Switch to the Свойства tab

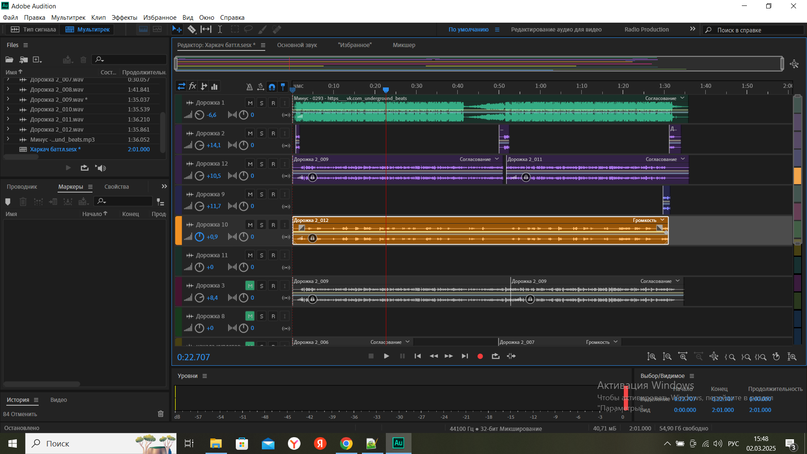click(x=116, y=187)
